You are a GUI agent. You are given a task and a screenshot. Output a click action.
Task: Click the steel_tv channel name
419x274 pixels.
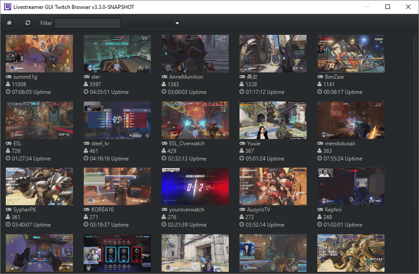[100, 143]
